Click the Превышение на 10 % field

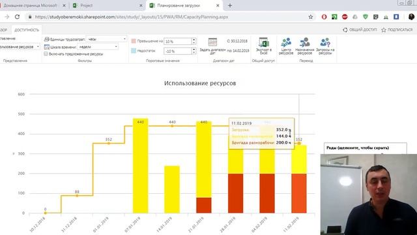[178, 41]
